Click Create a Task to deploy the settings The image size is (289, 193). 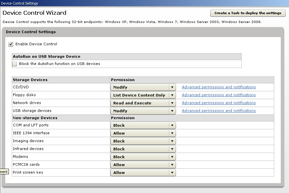pyautogui.click(x=248, y=13)
